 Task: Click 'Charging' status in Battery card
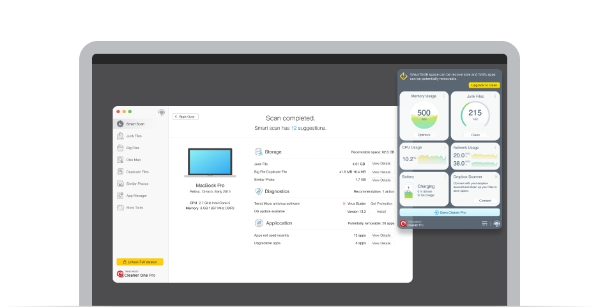click(426, 186)
